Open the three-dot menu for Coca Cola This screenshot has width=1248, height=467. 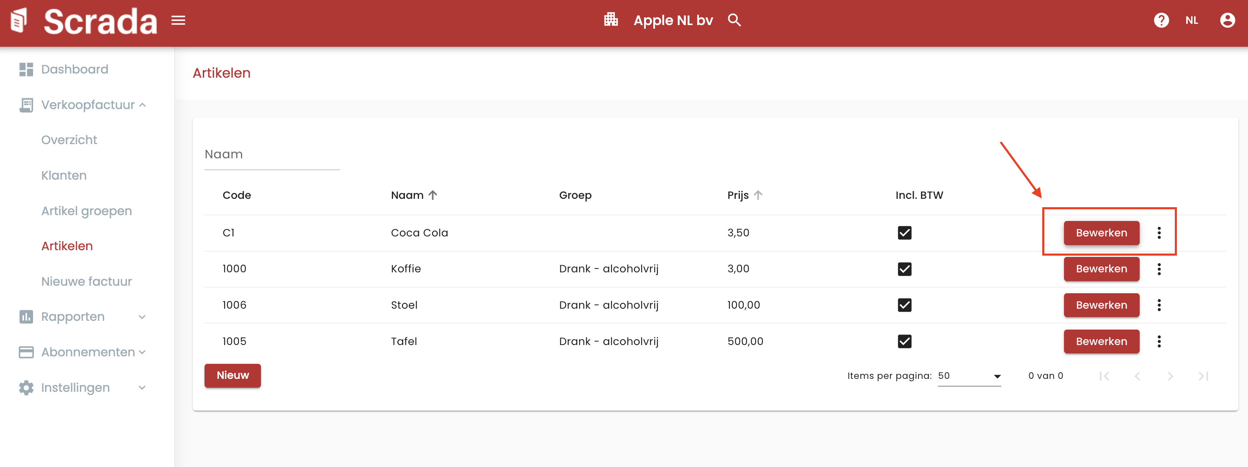point(1159,233)
